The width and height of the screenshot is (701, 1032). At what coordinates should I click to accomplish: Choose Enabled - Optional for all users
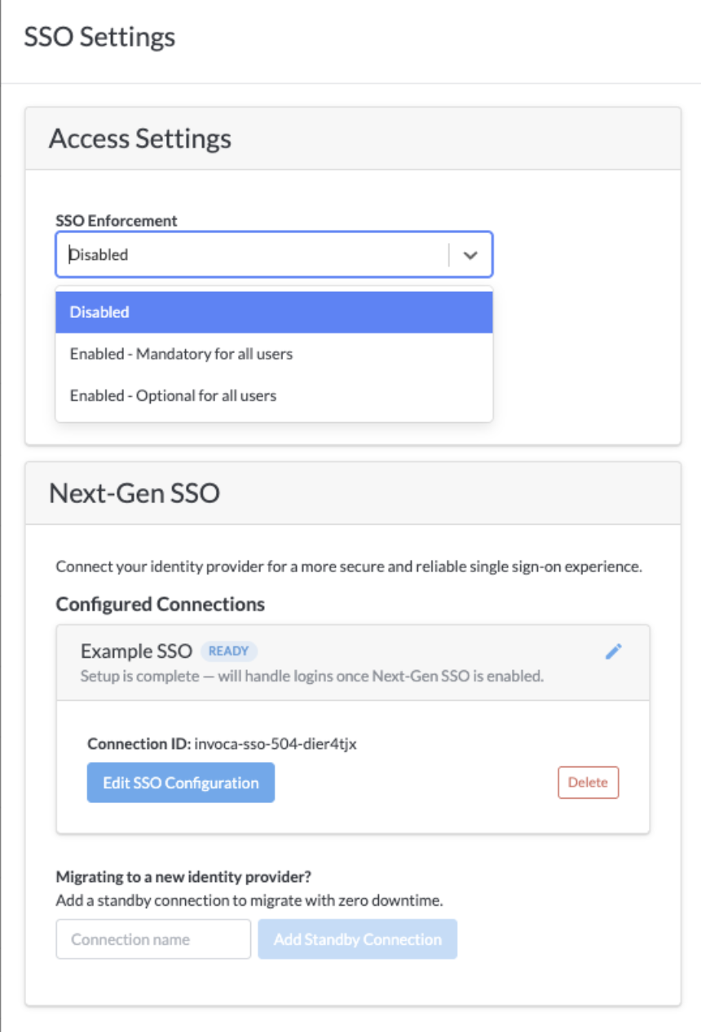pyautogui.click(x=274, y=395)
